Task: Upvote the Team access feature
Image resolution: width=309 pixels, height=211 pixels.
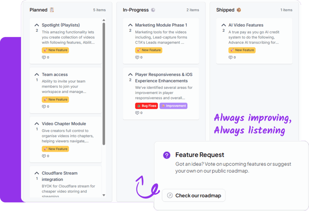Action: coord(37,74)
